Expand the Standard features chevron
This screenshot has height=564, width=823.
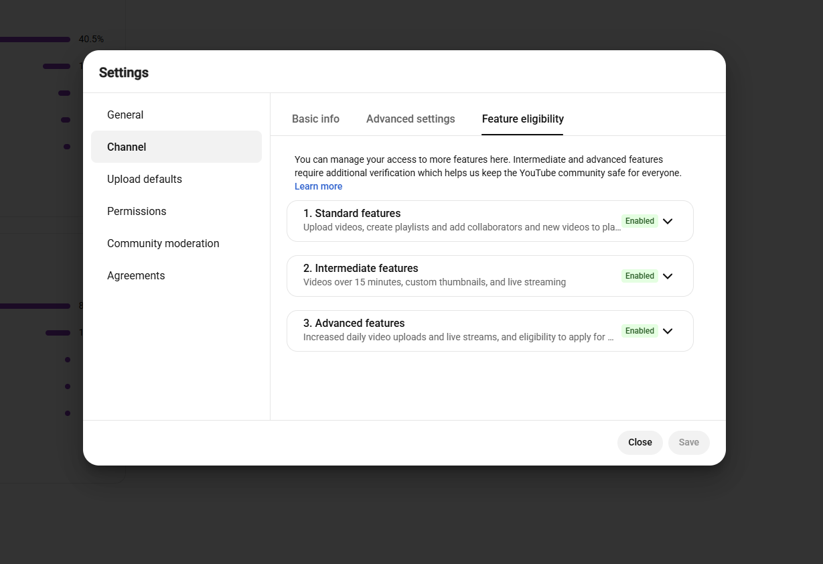(668, 221)
